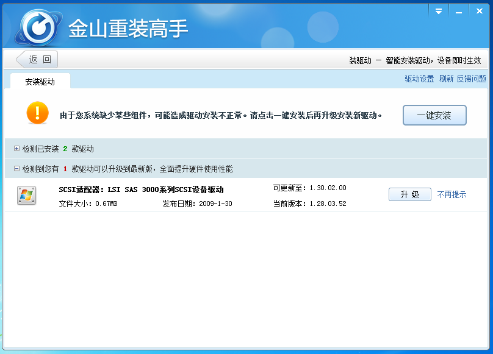Expand the 检测已安装 2 款驱动 section
Screen dimensions: 493x354
click(16, 149)
